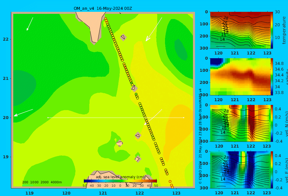Click the 14 contour label in vel. E panel
Image resolution: width=288 pixels, height=196 pixels.
223,179
